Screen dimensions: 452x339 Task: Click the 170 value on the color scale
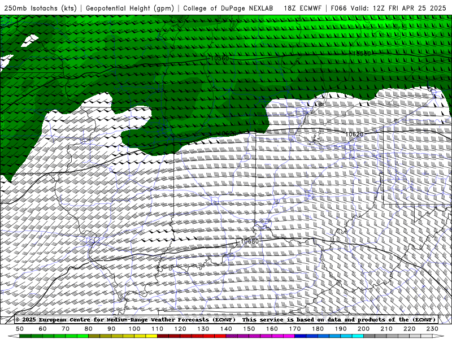pos(295,329)
